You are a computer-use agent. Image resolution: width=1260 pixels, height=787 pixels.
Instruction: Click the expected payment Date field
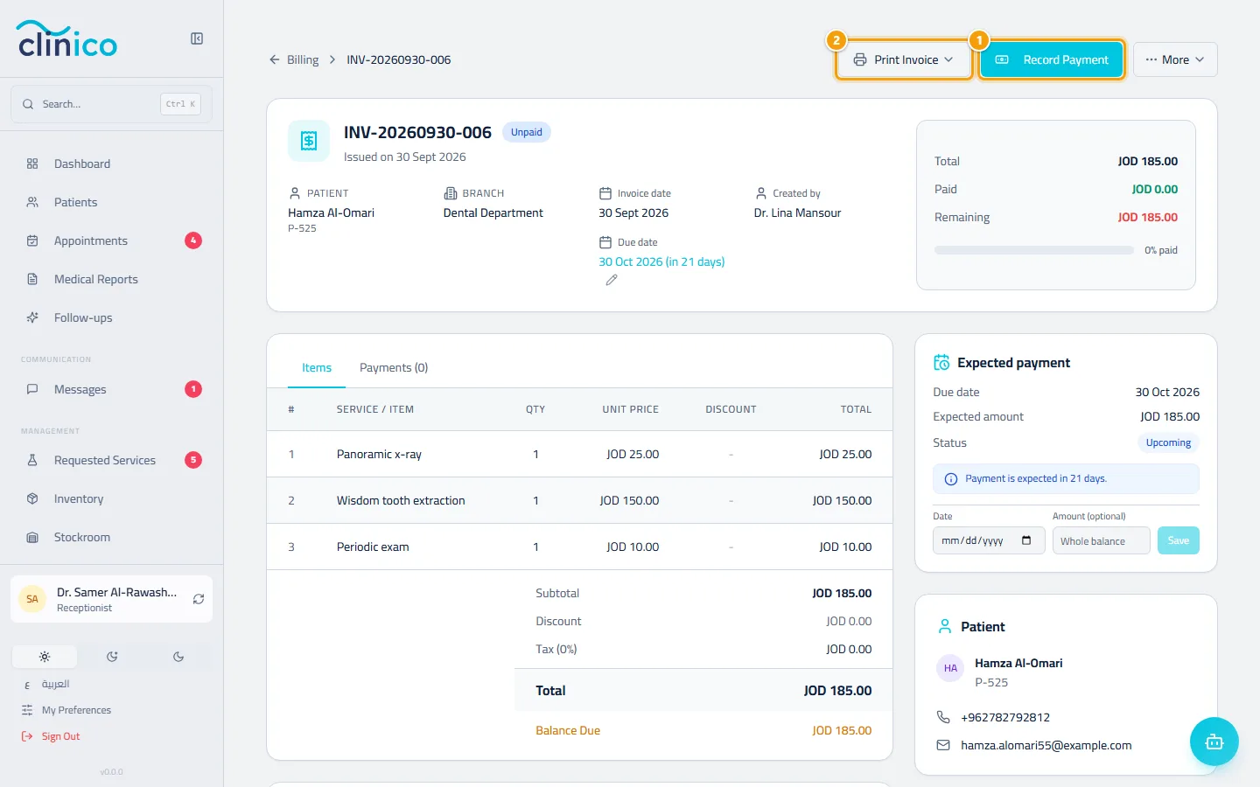click(x=989, y=540)
